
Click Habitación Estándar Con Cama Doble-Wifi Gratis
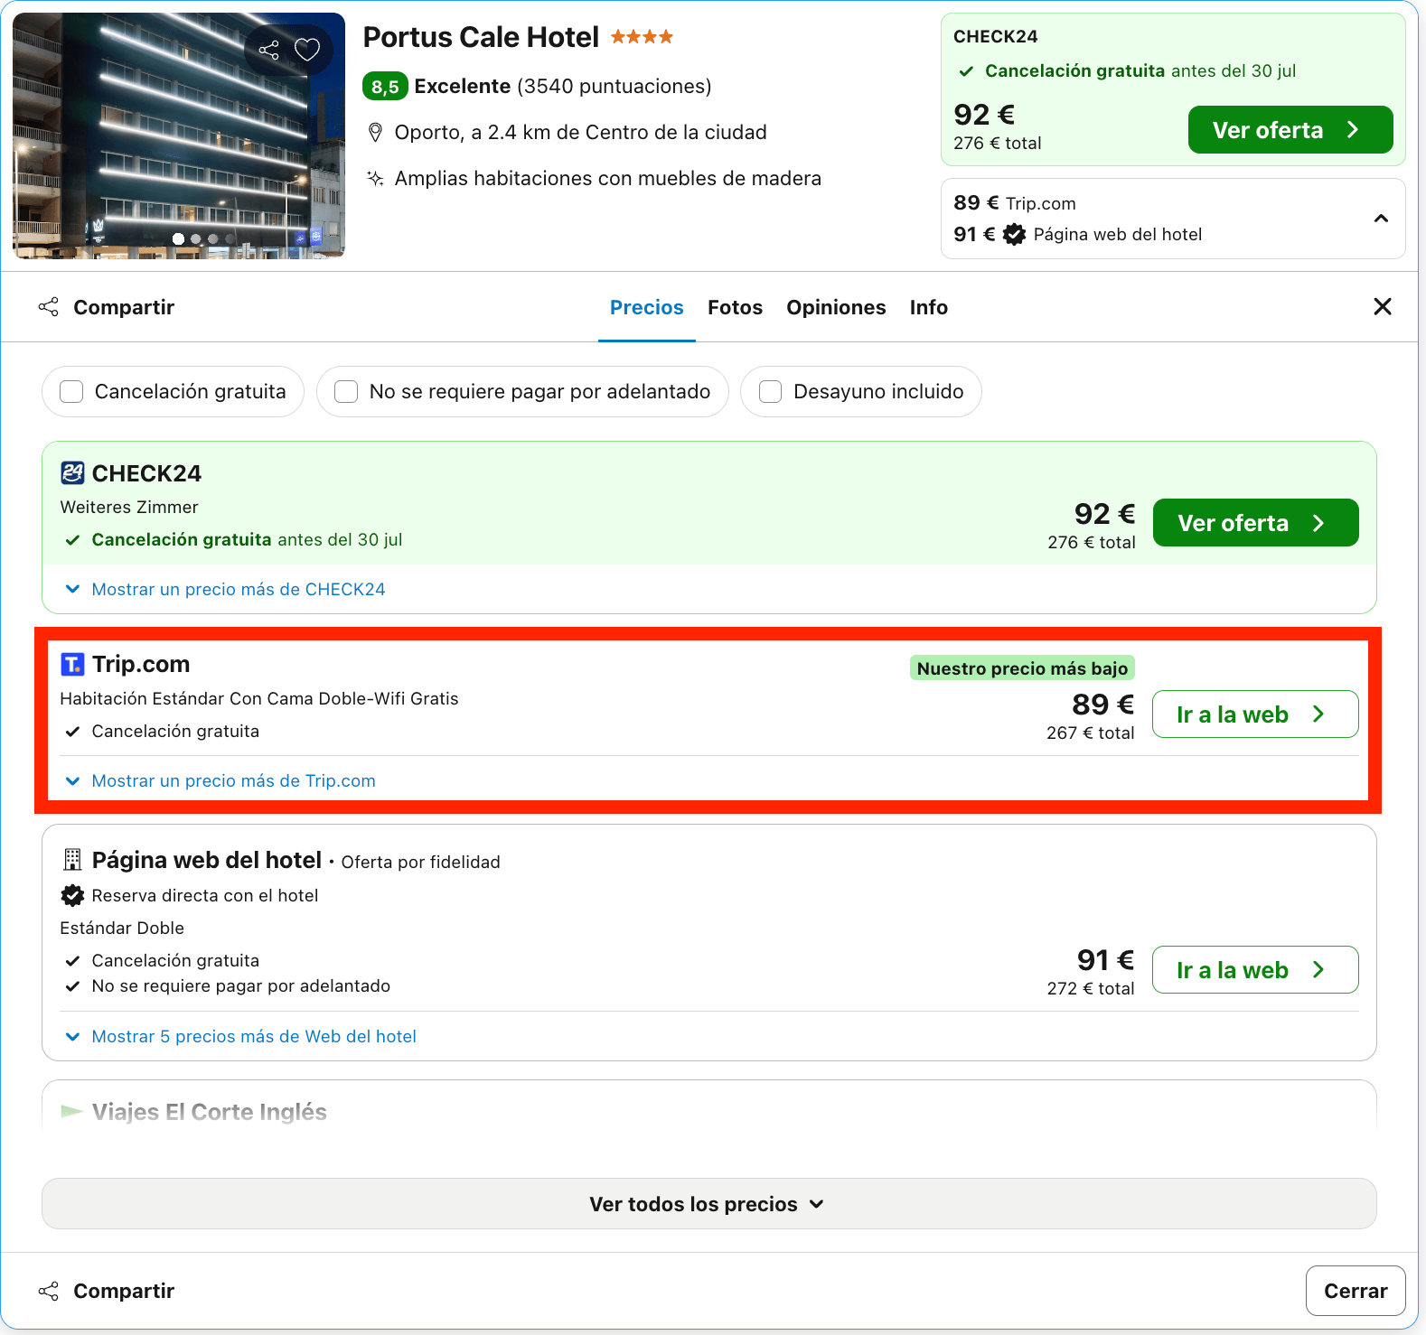(259, 698)
